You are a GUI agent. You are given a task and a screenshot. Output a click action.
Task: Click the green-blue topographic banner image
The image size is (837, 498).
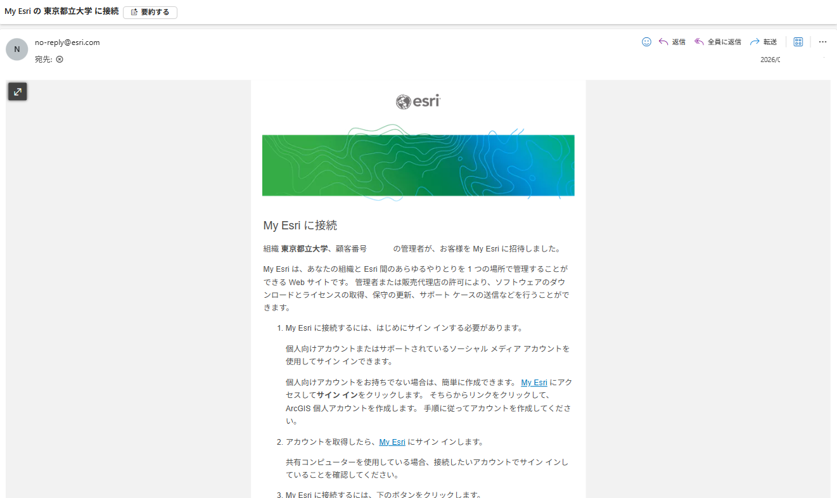click(418, 165)
